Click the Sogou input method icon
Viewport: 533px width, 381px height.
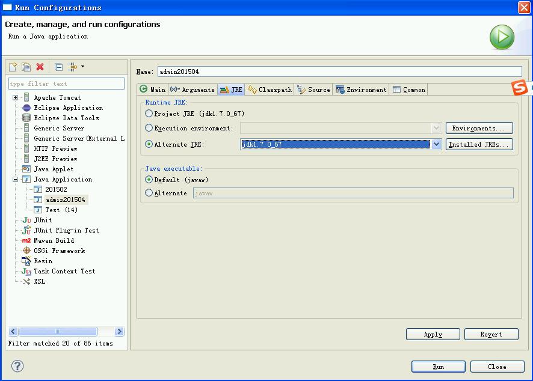point(520,88)
